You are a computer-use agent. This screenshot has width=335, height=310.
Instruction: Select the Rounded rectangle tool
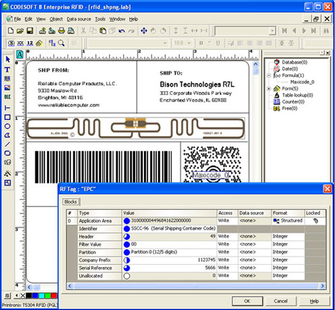7,153
